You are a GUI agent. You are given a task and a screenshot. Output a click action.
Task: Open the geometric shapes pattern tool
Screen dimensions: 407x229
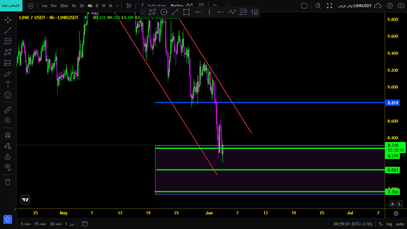click(8, 52)
